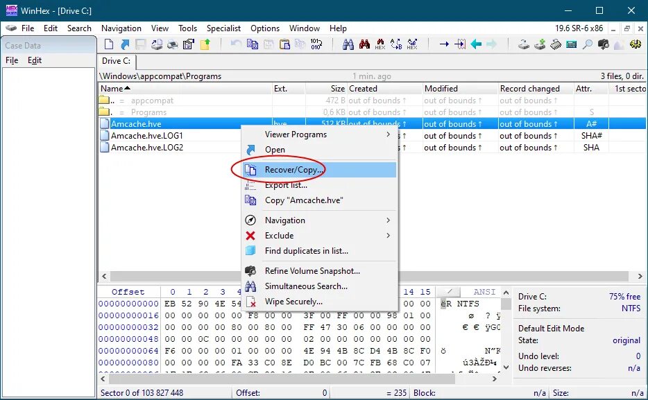Image resolution: width=648 pixels, height=400 pixels.
Task: Choose Refine Volume Snapshot... entry
Action: (319, 271)
